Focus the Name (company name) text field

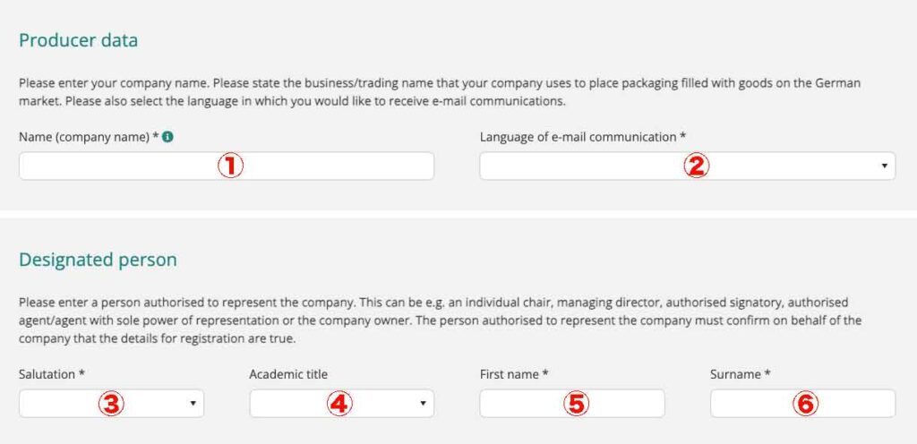pos(227,166)
